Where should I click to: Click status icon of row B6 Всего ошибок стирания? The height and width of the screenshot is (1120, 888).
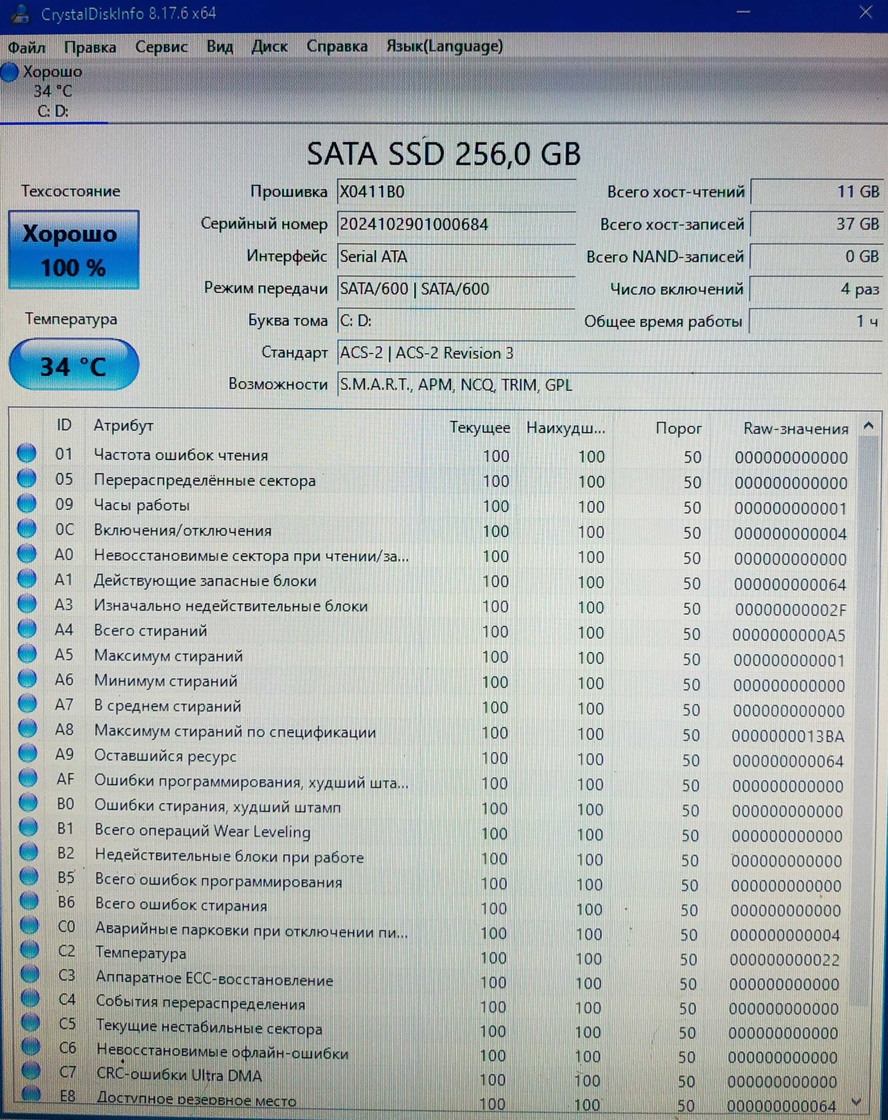(29, 901)
